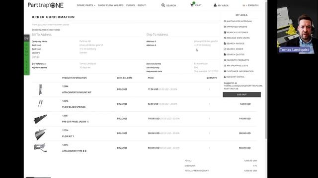This screenshot has height=178, width=318.
Task: Open the shopping cart icon
Action: pyautogui.click(x=192, y=5)
